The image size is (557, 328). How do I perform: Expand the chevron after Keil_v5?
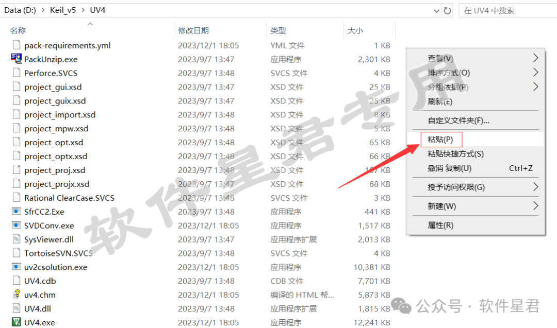pos(83,10)
